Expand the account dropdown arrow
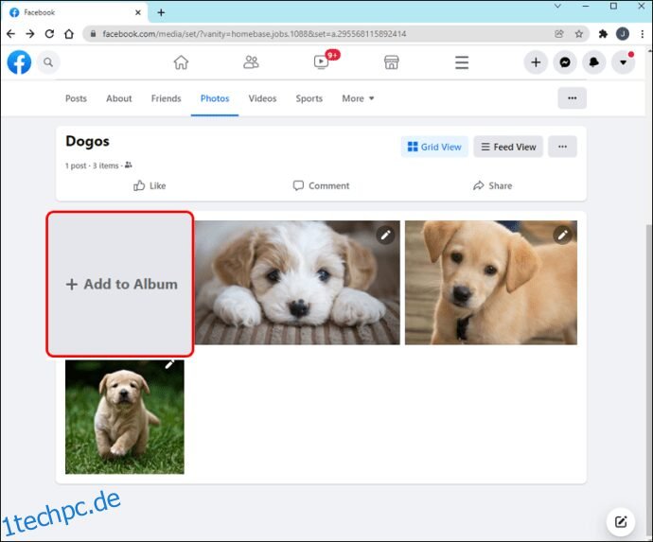Screen dimensions: 653x542 click(623, 62)
